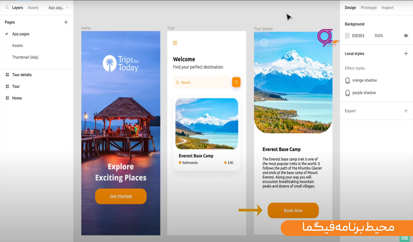
Task: Expand the App pages dropdown chevron
Action: 67,7
